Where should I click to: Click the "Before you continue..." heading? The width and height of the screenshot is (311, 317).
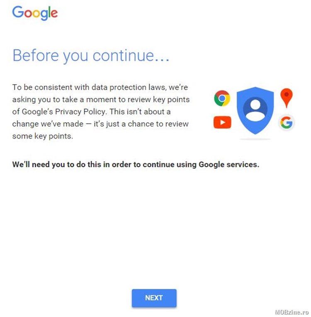[x=91, y=56]
